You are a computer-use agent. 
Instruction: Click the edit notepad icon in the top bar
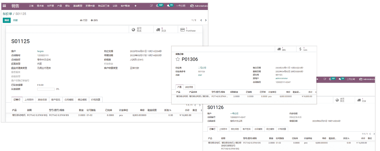[x=151, y=6]
